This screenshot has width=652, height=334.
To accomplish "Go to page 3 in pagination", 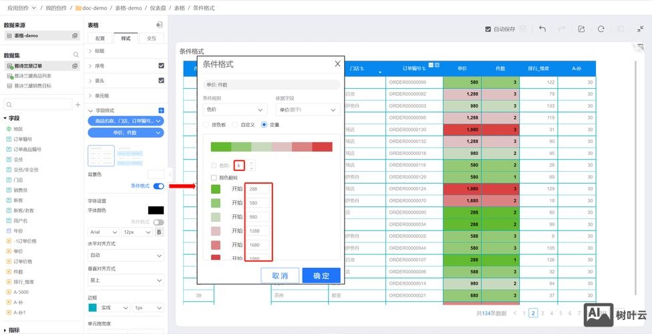I will (x=542, y=313).
